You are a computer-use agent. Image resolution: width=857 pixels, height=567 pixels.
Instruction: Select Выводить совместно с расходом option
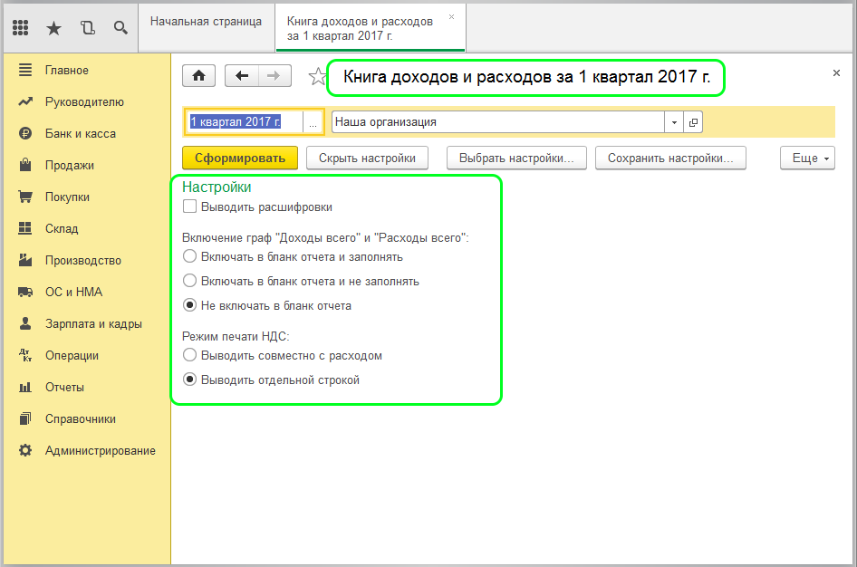190,355
